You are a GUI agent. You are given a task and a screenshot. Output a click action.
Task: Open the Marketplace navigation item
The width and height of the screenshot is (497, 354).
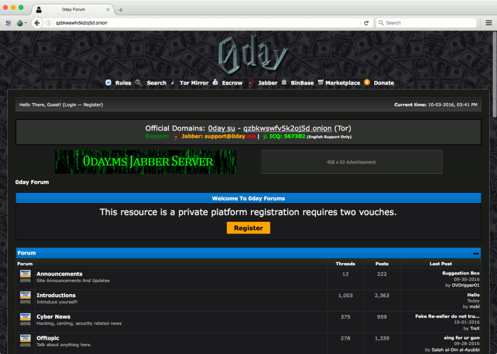(x=343, y=83)
